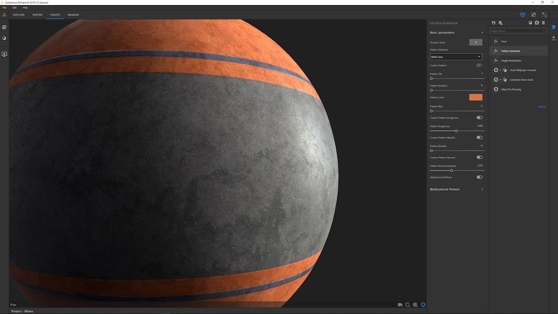Delete layer with the trash icon
The image size is (558, 314).
543,23
